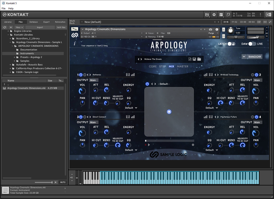The height and width of the screenshot is (199, 274).
Task: Click the bars icon in layer 2 header
Action: point(206,75)
